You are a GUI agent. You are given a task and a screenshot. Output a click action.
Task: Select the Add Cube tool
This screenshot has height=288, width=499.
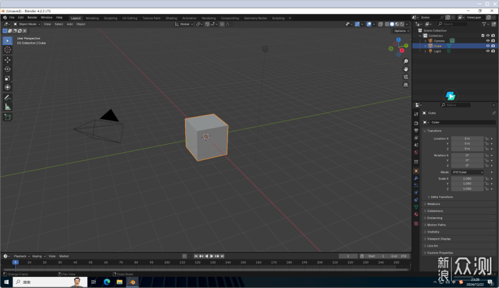[x=8, y=117]
